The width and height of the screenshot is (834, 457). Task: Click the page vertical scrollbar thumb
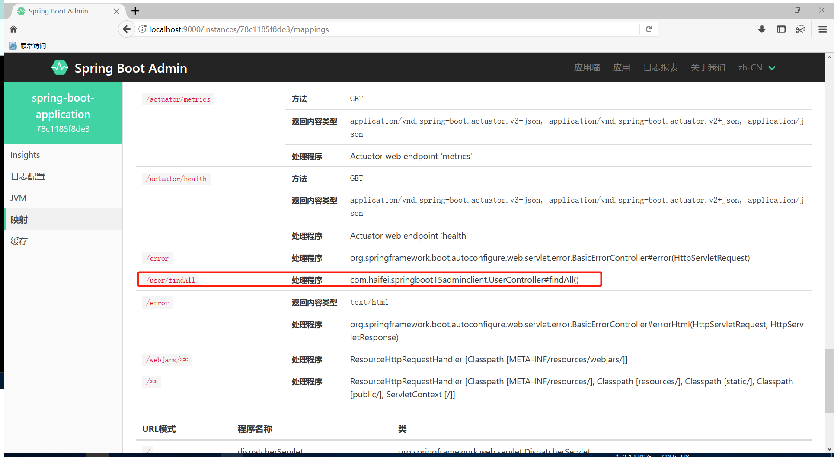tap(829, 381)
